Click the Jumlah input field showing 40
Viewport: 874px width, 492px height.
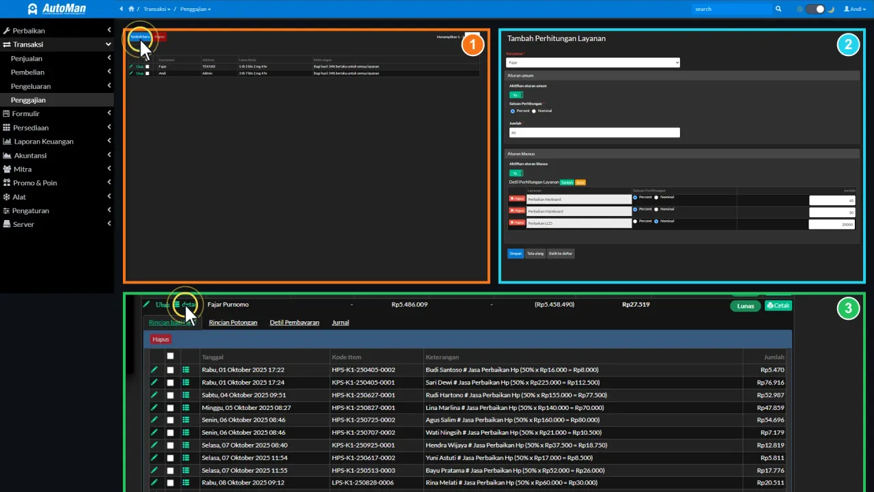pyautogui.click(x=595, y=133)
